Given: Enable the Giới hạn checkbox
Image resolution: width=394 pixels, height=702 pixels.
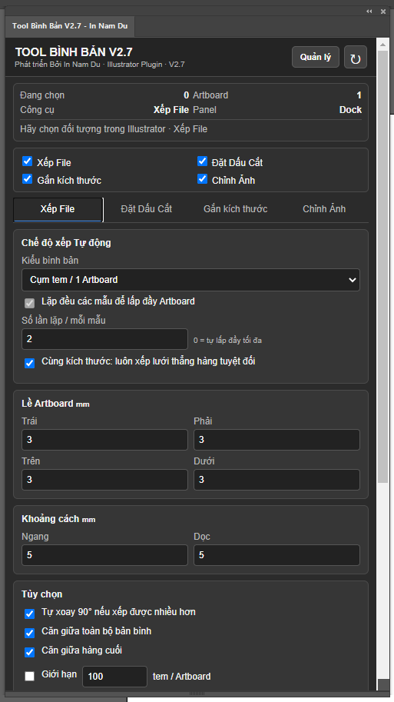Looking at the screenshot, I should (x=29, y=676).
